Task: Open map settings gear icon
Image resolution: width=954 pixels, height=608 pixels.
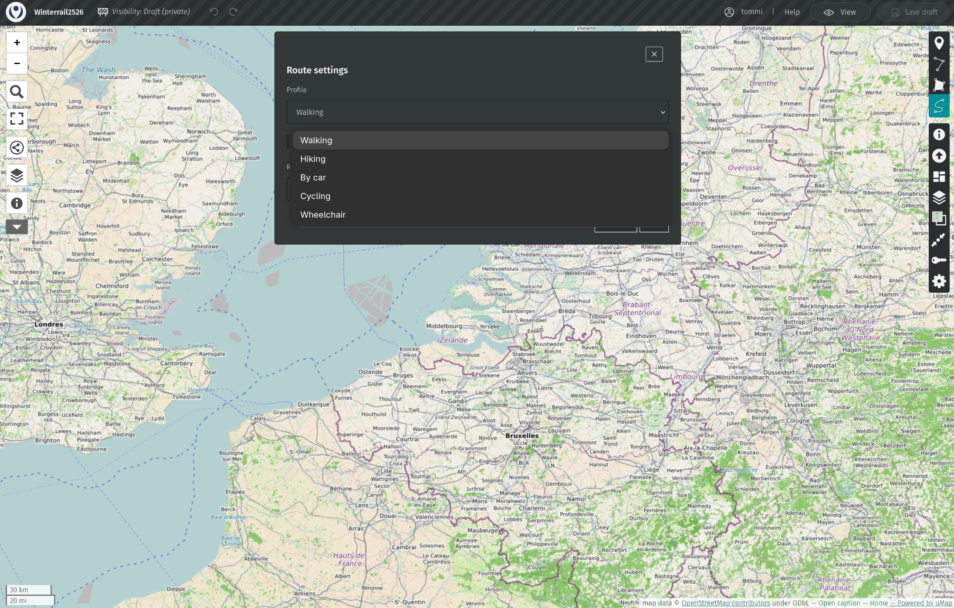Action: click(x=939, y=281)
